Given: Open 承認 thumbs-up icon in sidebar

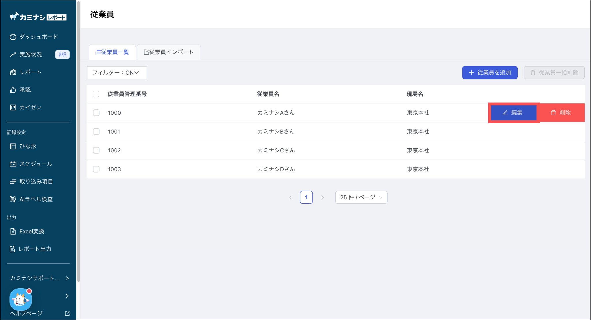Looking at the screenshot, I should coord(13,90).
